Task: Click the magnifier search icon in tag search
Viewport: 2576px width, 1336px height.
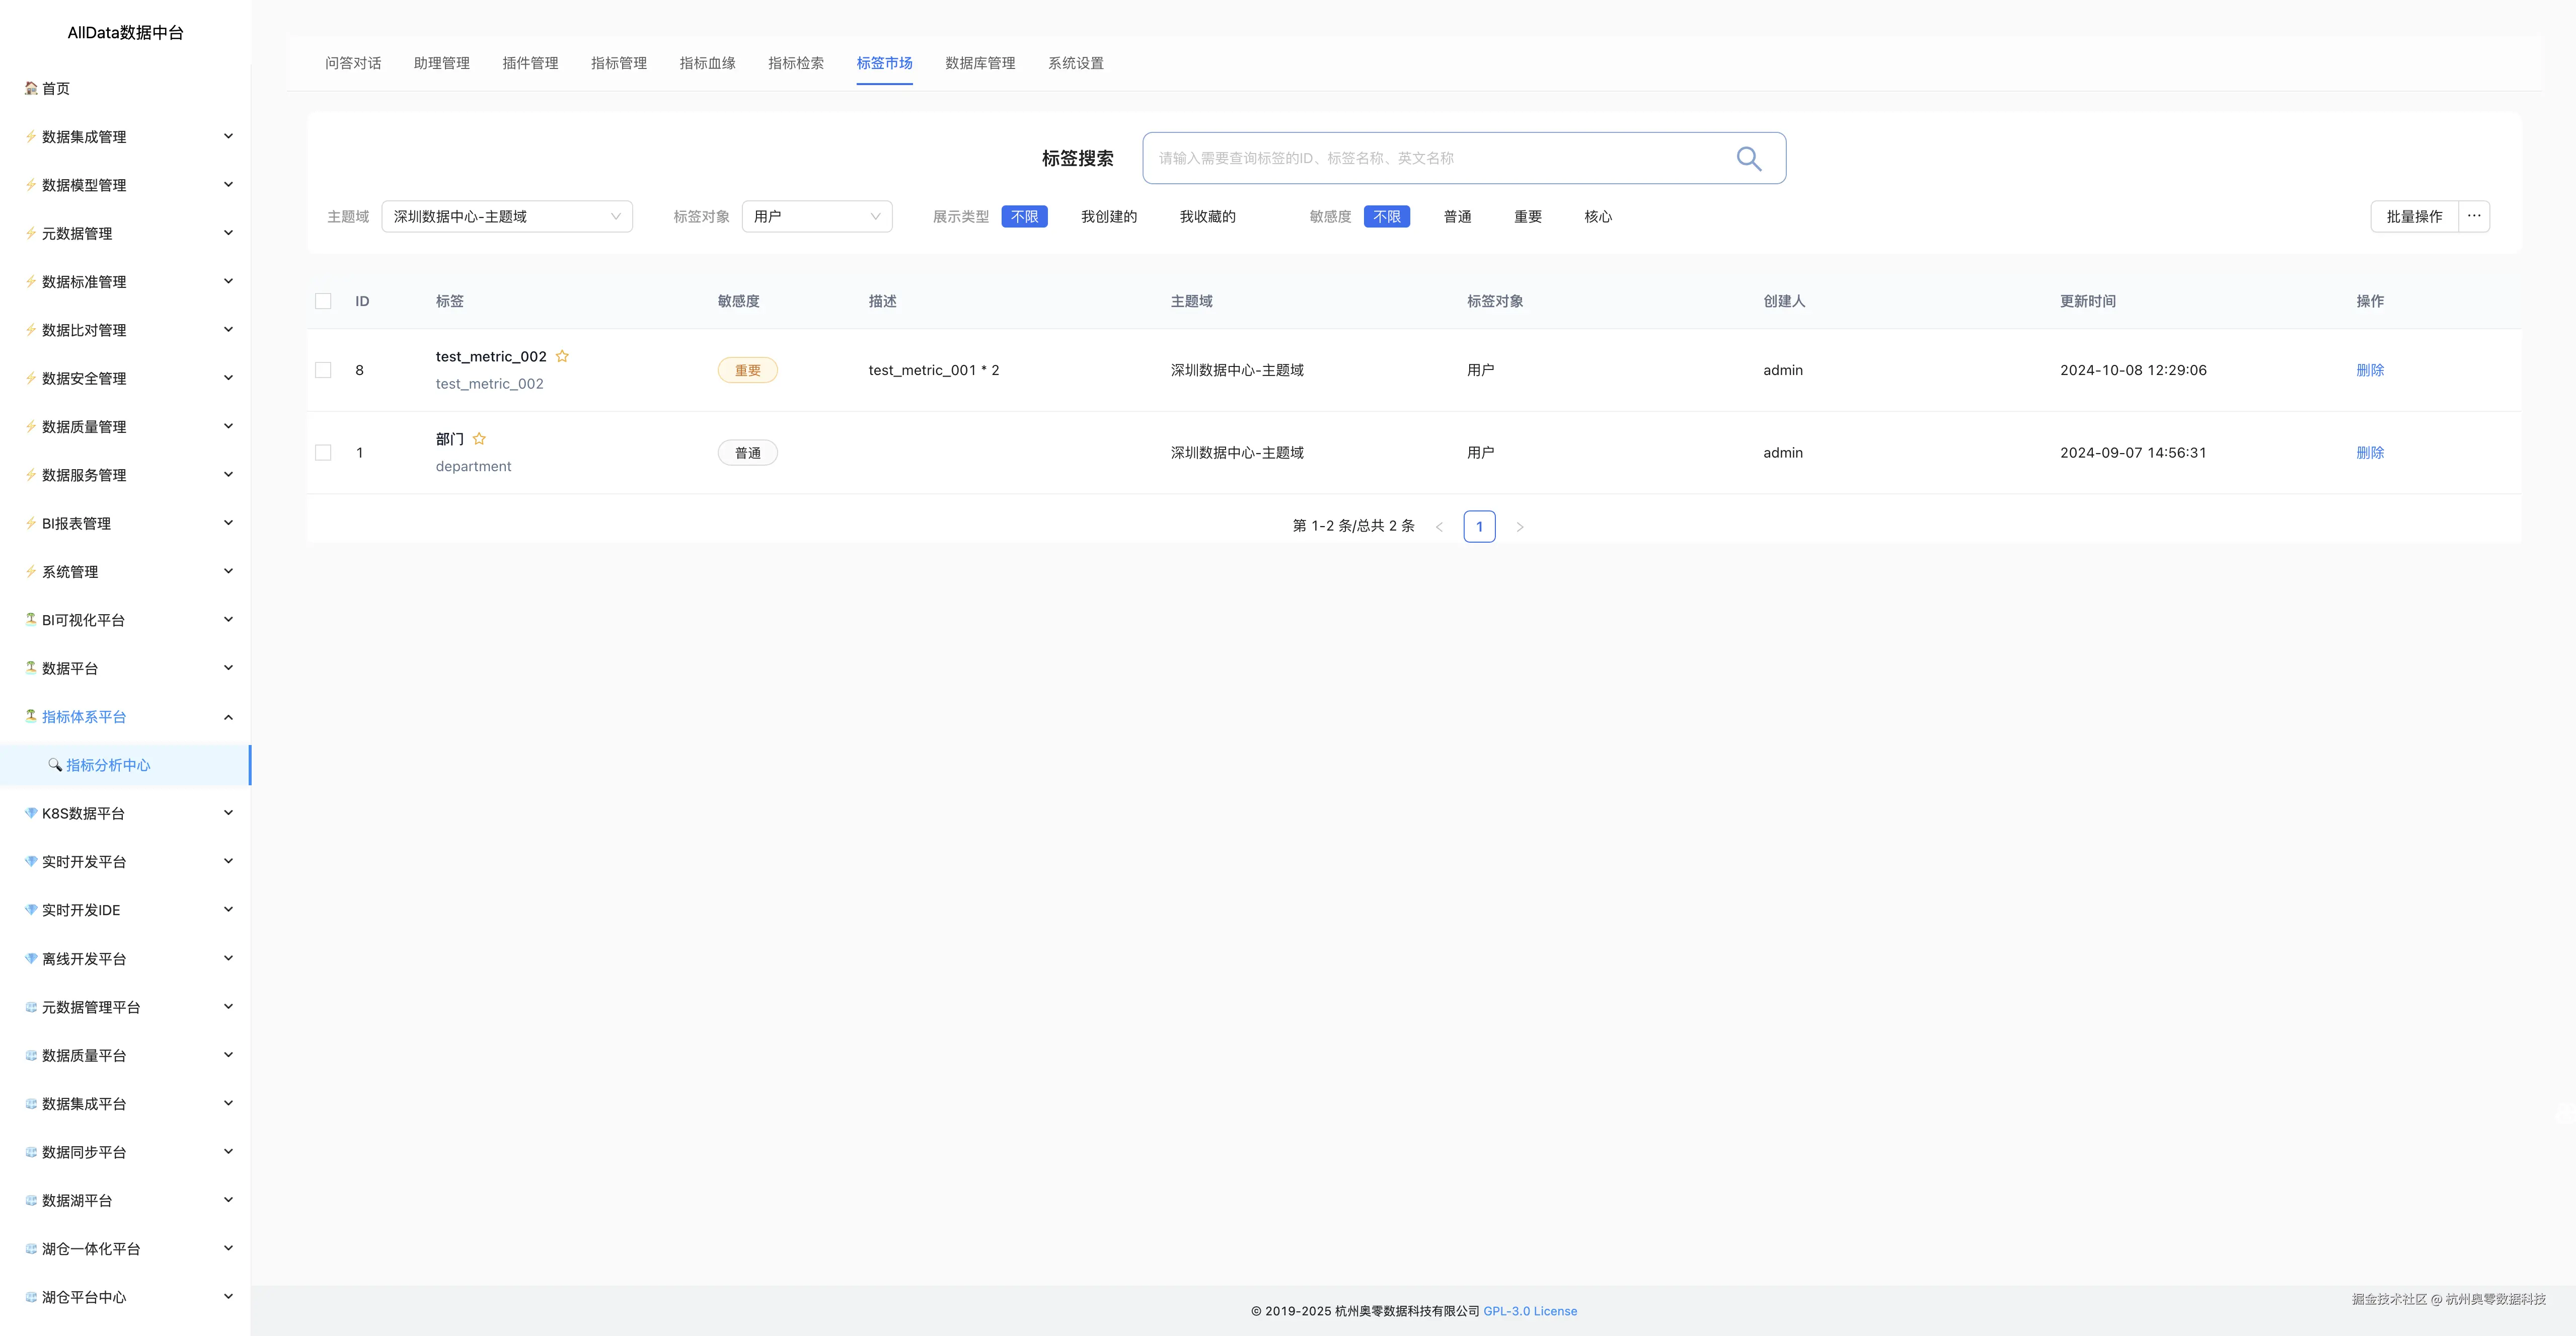Action: point(1748,158)
